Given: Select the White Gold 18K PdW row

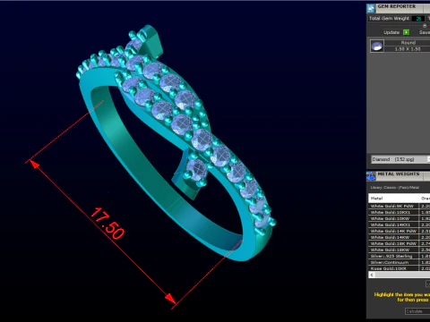Looking at the screenshot, I should (x=400, y=243).
